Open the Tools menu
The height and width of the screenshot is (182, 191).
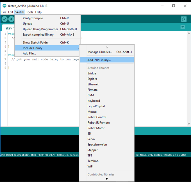pyautogui.click(x=29, y=12)
